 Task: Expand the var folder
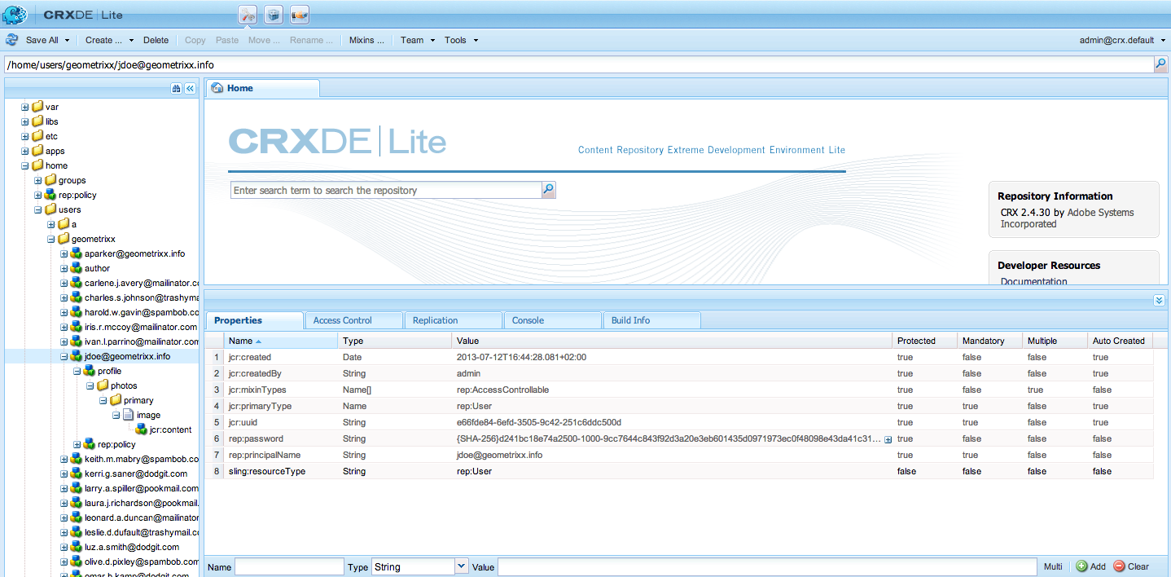point(25,107)
